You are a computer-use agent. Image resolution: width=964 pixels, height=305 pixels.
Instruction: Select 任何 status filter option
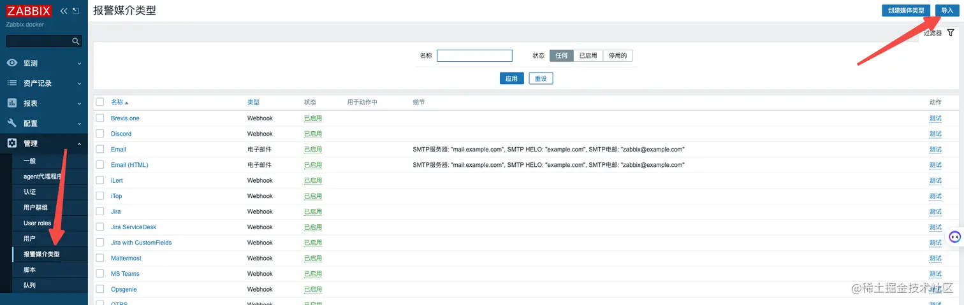[561, 55]
